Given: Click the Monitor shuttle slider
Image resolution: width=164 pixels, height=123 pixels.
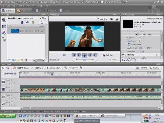Looking at the screenshot, I should 85,60.
